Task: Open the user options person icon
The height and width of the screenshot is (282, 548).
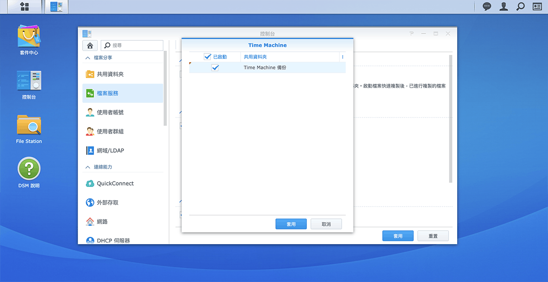Action: (x=504, y=6)
